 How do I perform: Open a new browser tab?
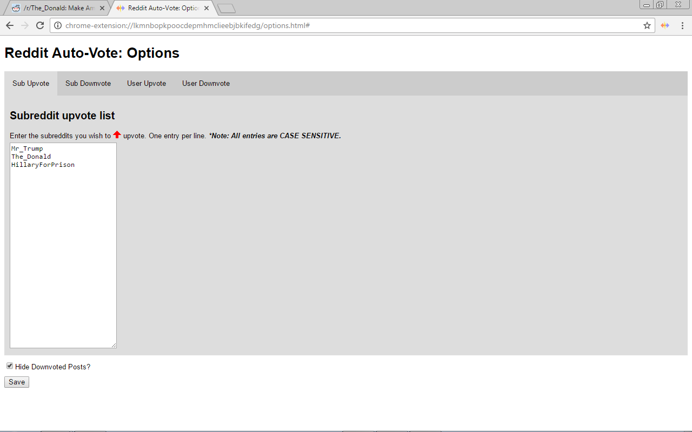pos(227,8)
